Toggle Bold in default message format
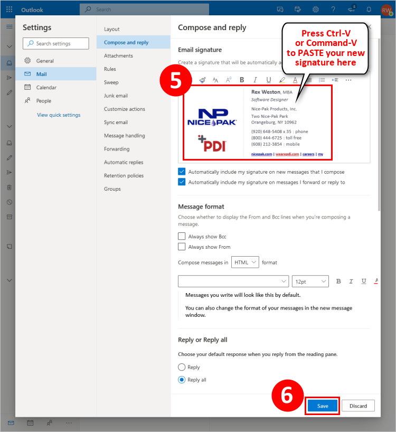This screenshot has width=396, height=432. (338, 281)
